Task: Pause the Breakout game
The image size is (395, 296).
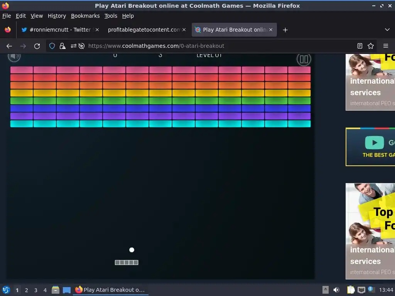Action: pos(304,59)
